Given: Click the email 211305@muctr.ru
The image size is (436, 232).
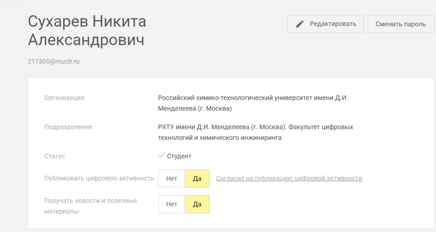Looking at the screenshot, I should 54,62.
